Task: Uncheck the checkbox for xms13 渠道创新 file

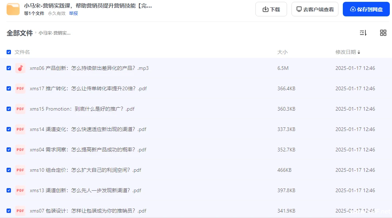Action: (8, 190)
